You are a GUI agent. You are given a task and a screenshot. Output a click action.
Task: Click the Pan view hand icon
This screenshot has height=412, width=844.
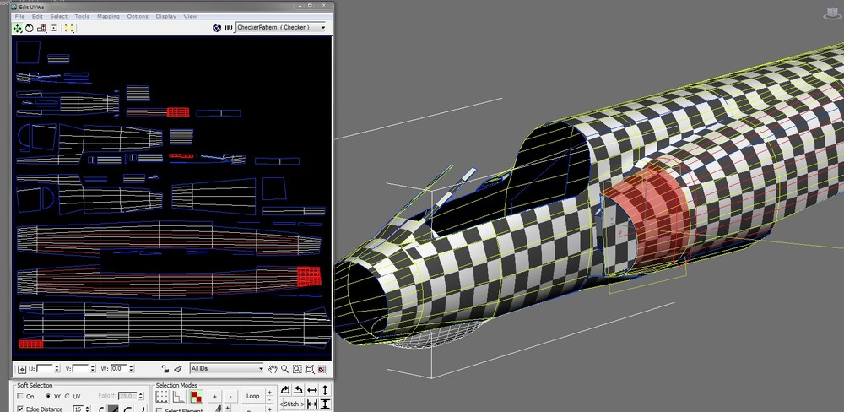[x=273, y=369]
